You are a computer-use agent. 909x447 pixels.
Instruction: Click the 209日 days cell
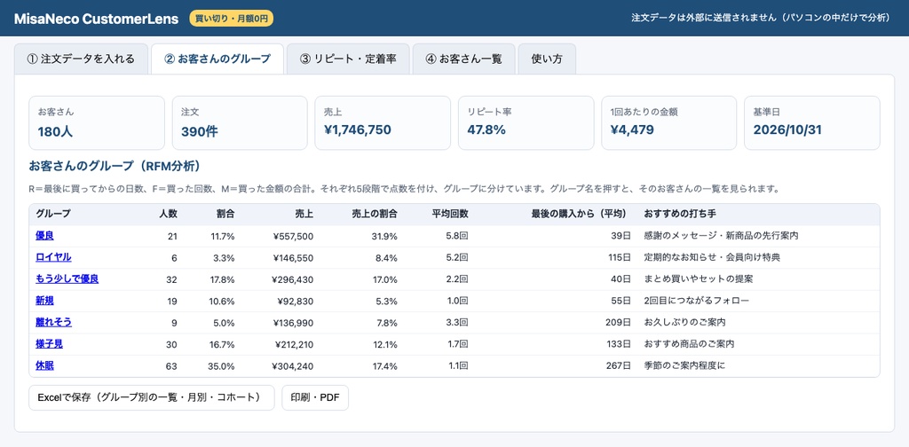pos(618,323)
